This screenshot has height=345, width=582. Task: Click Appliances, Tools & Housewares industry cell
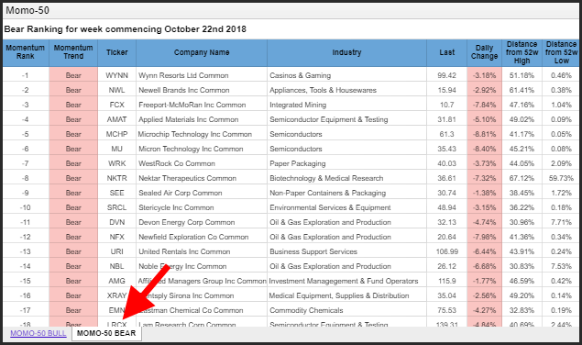tap(346, 90)
